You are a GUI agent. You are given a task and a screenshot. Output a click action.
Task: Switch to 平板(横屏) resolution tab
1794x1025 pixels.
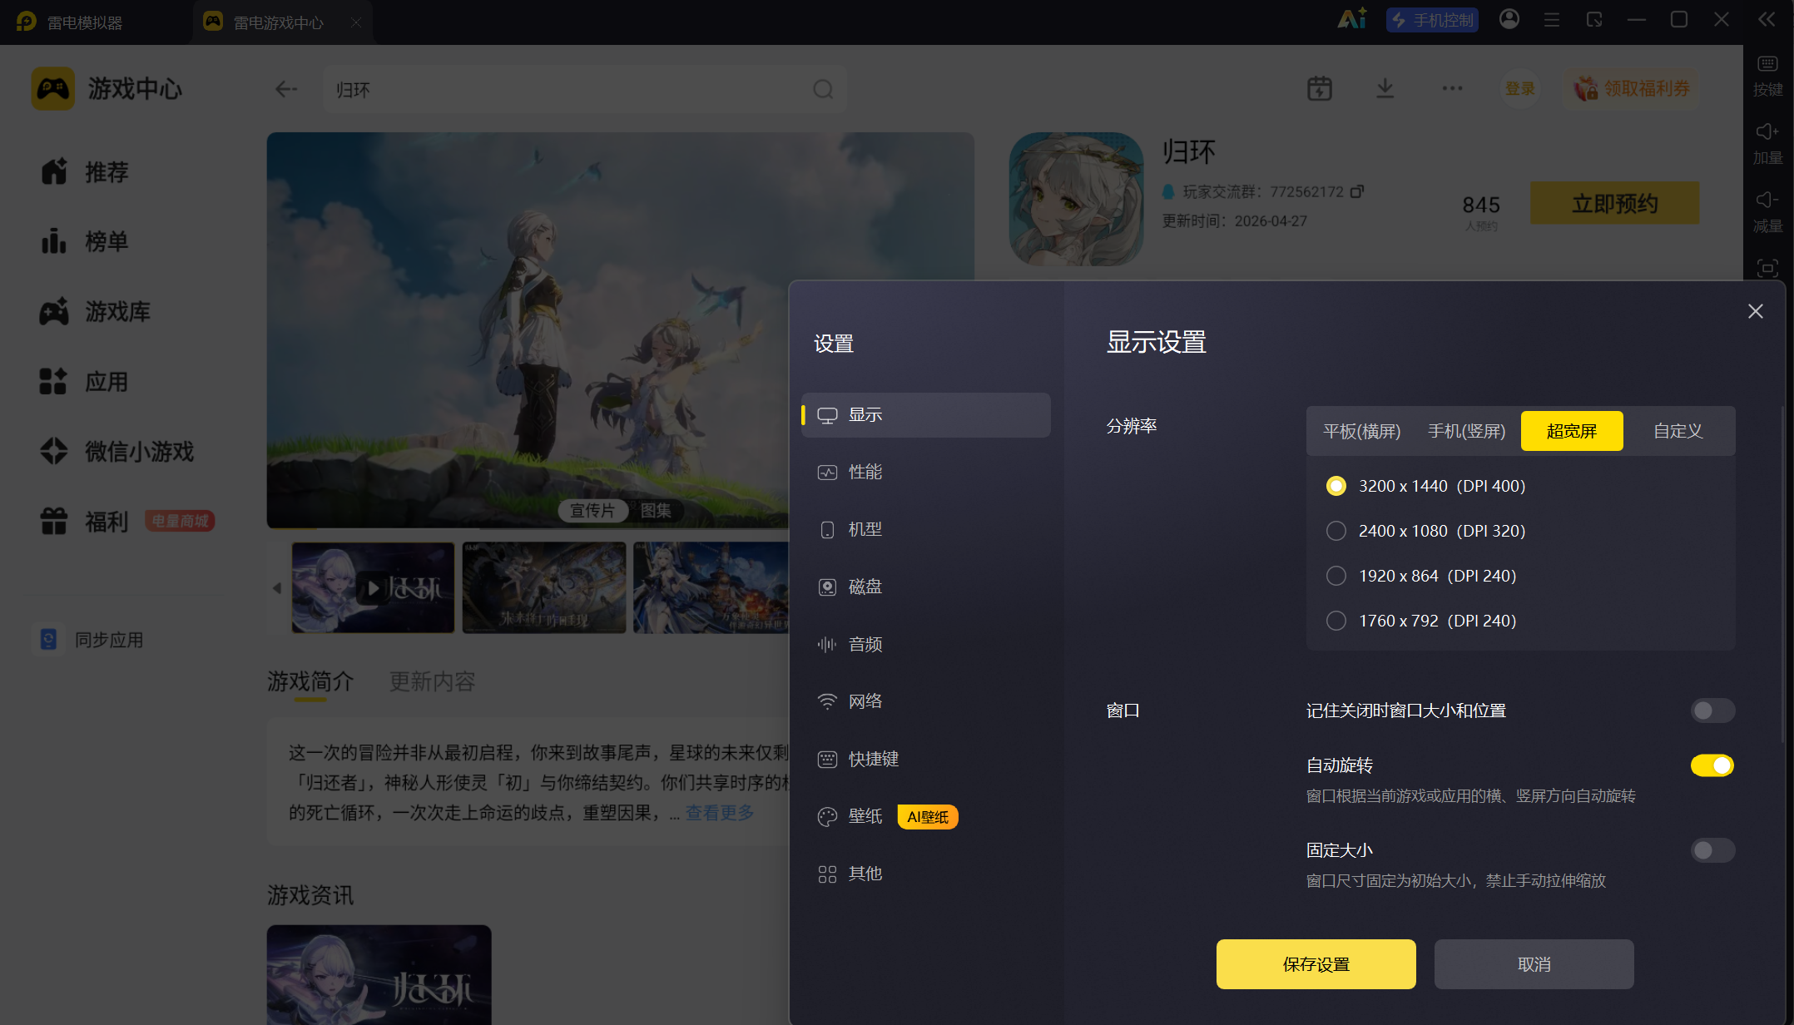1362,431
